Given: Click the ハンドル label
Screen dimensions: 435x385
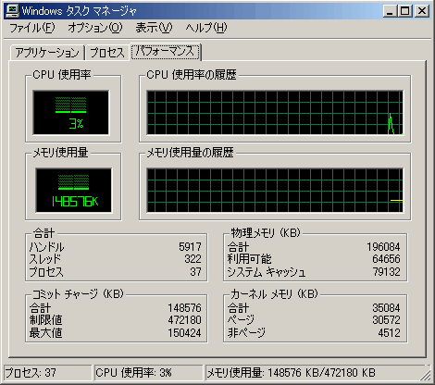Looking at the screenshot, I should (46, 247).
